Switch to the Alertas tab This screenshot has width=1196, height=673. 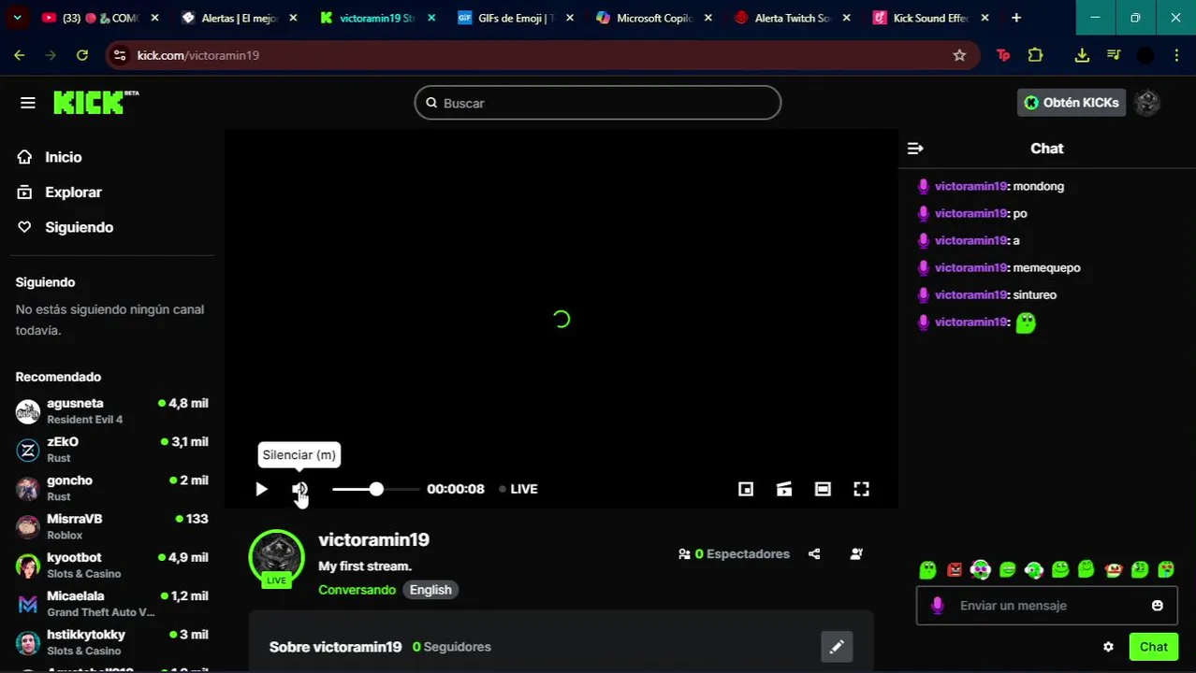[x=239, y=18]
